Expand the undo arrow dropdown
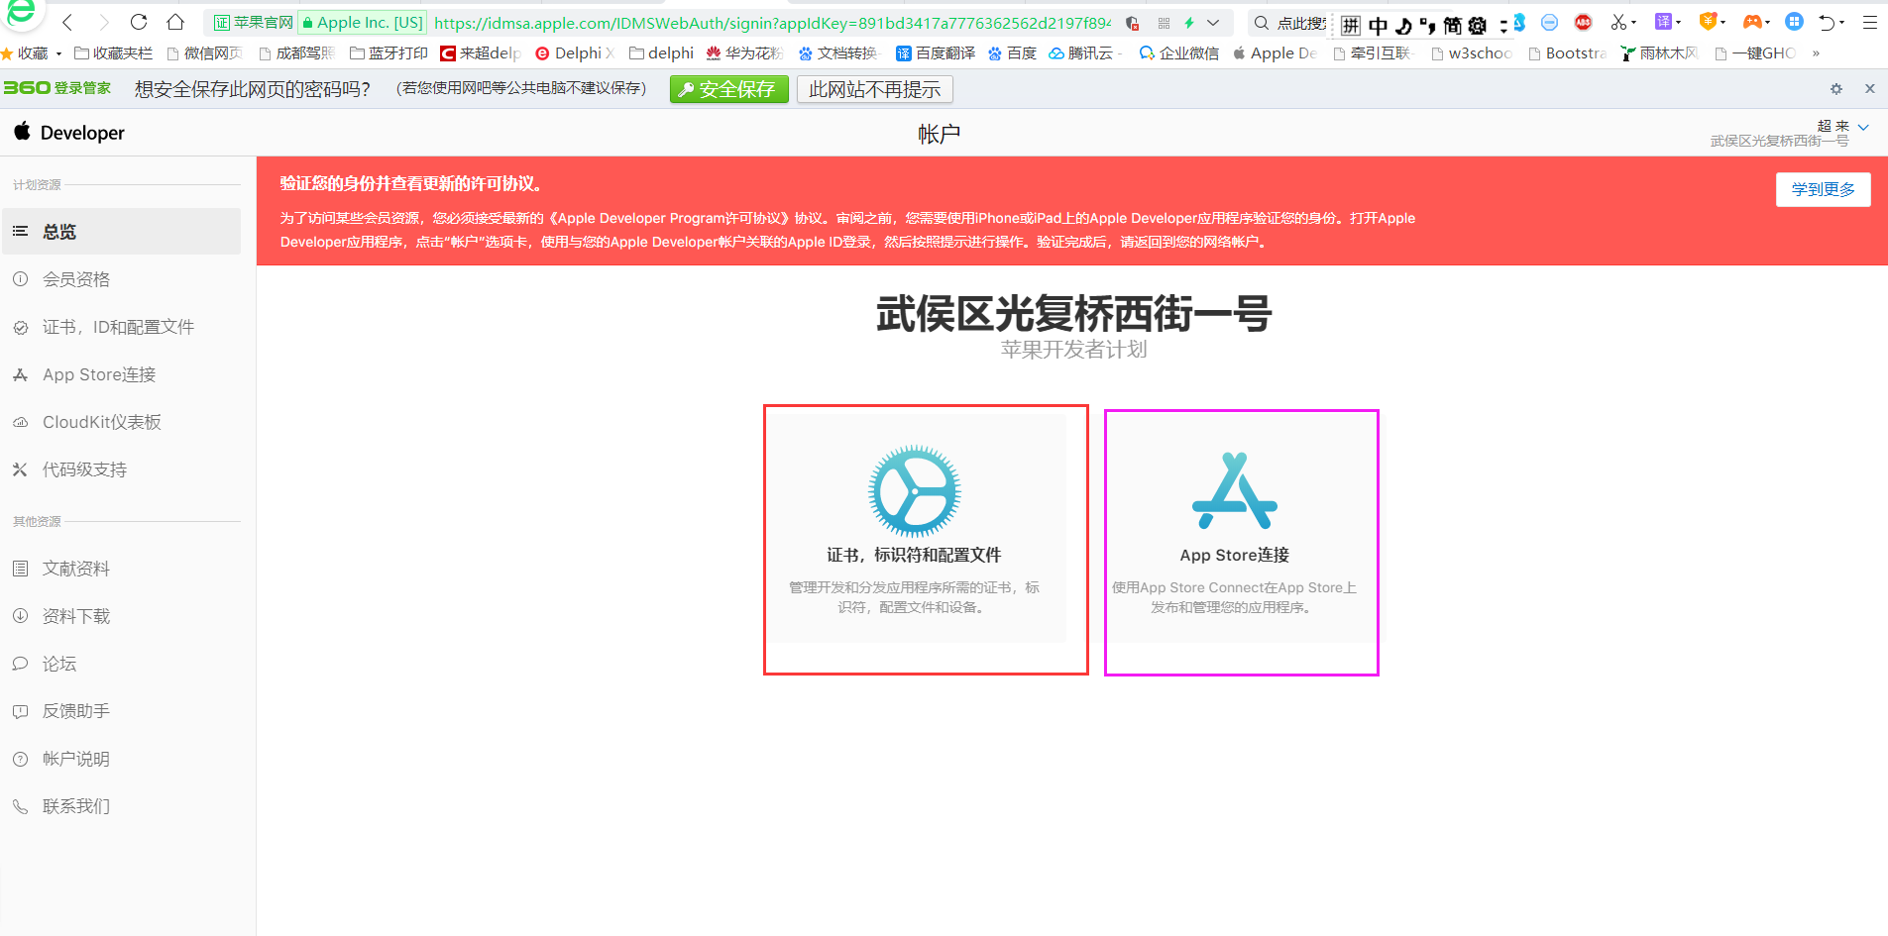Screen dimensions: 1888x936 (1842, 23)
